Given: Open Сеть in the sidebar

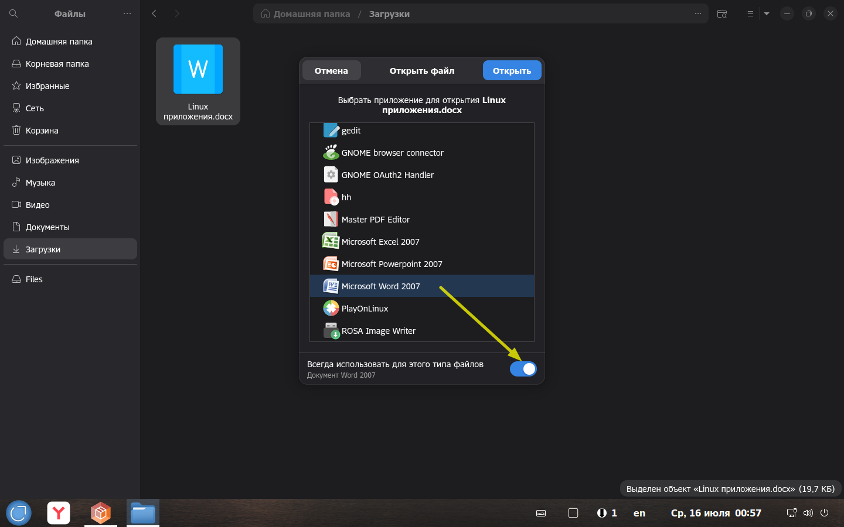Looking at the screenshot, I should point(70,108).
